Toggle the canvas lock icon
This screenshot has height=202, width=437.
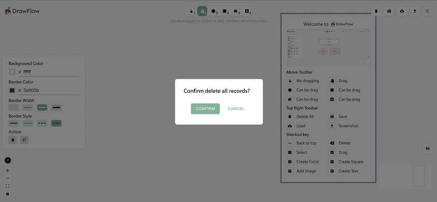(8, 194)
